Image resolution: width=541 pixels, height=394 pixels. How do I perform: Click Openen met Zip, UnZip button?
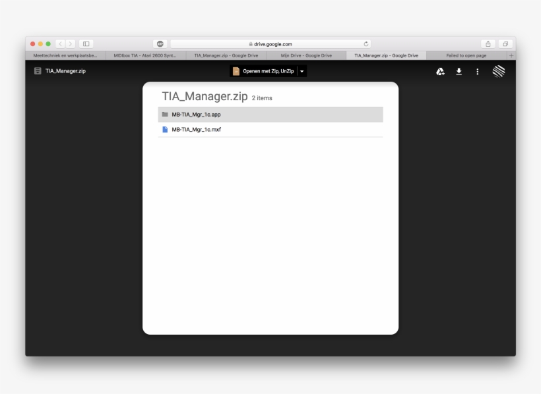coord(263,71)
